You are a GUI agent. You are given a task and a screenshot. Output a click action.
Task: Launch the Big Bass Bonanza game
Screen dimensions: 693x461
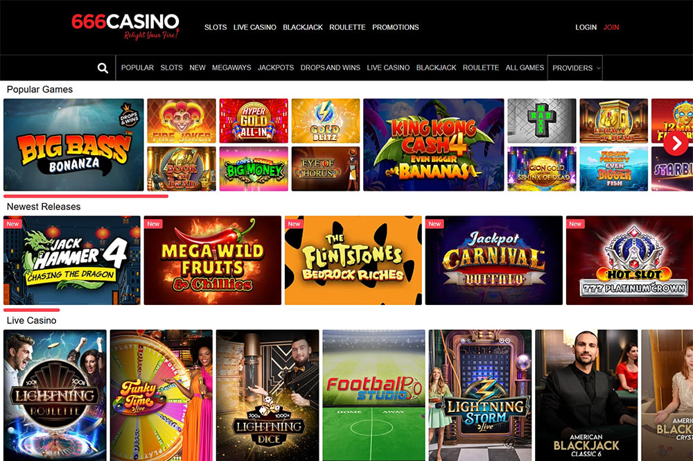[74, 145]
